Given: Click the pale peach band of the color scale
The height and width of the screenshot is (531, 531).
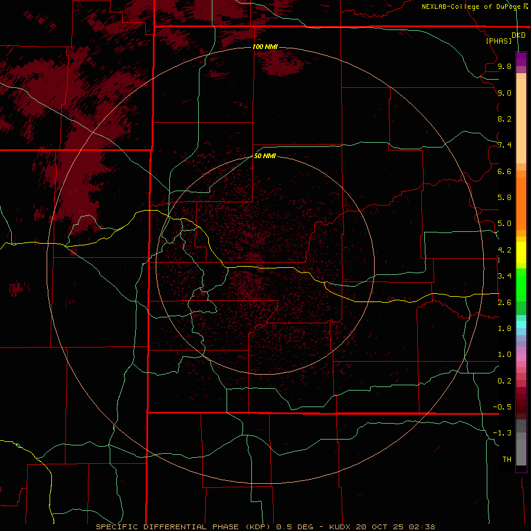Looking at the screenshot, I should pyautogui.click(x=521, y=121).
